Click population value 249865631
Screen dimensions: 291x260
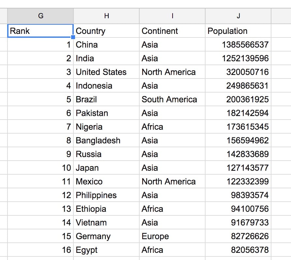(238, 86)
